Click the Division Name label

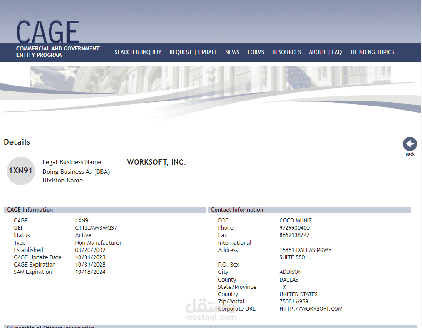(62, 181)
